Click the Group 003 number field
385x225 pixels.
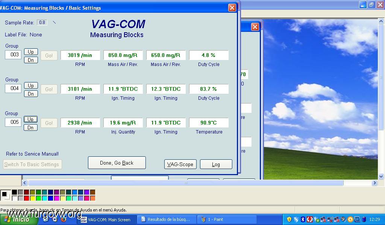(13, 55)
